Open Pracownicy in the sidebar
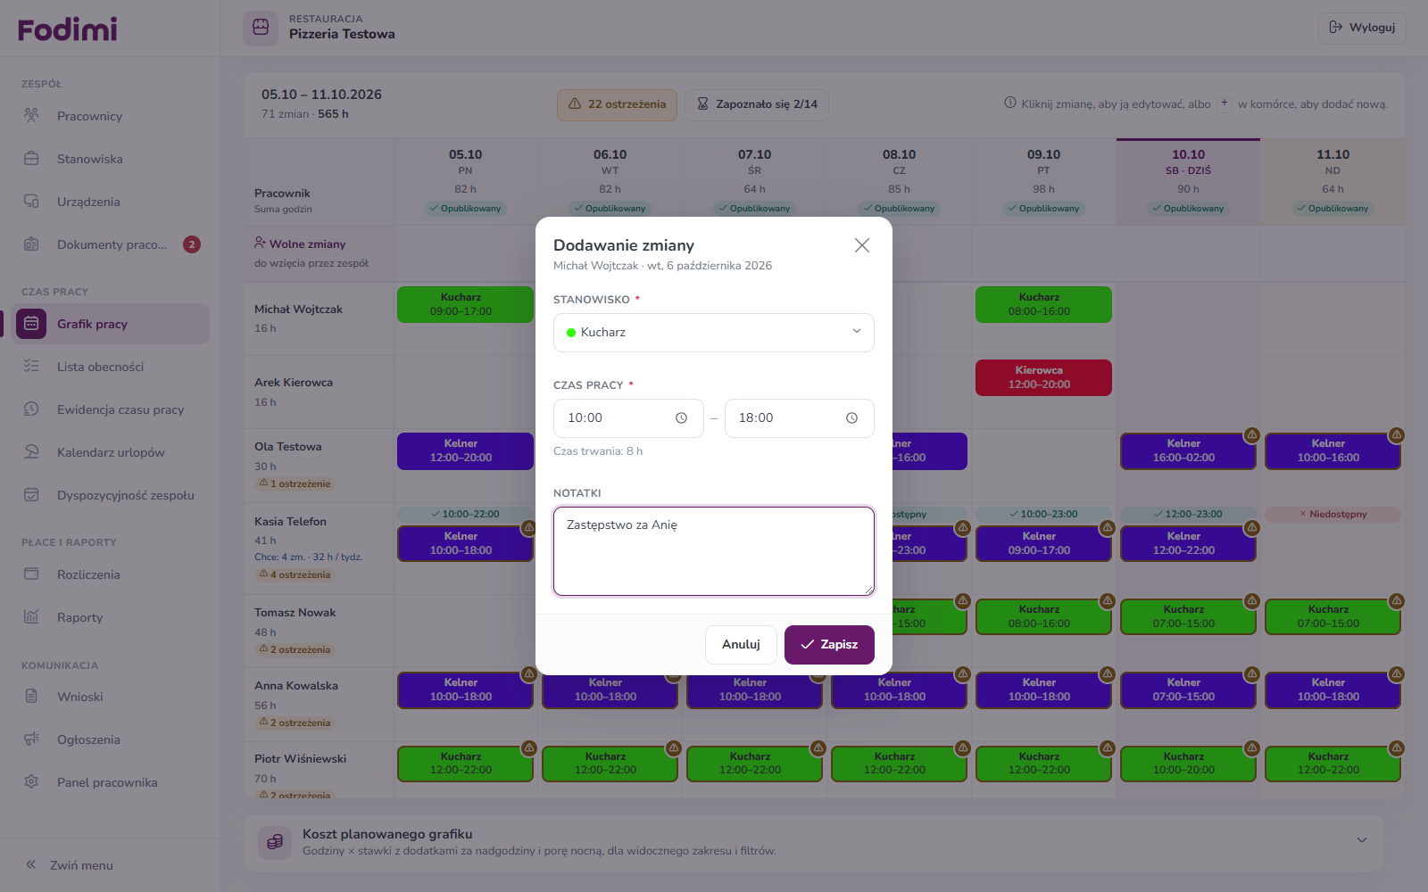Viewport: 1428px width, 892px height. pyautogui.click(x=109, y=116)
